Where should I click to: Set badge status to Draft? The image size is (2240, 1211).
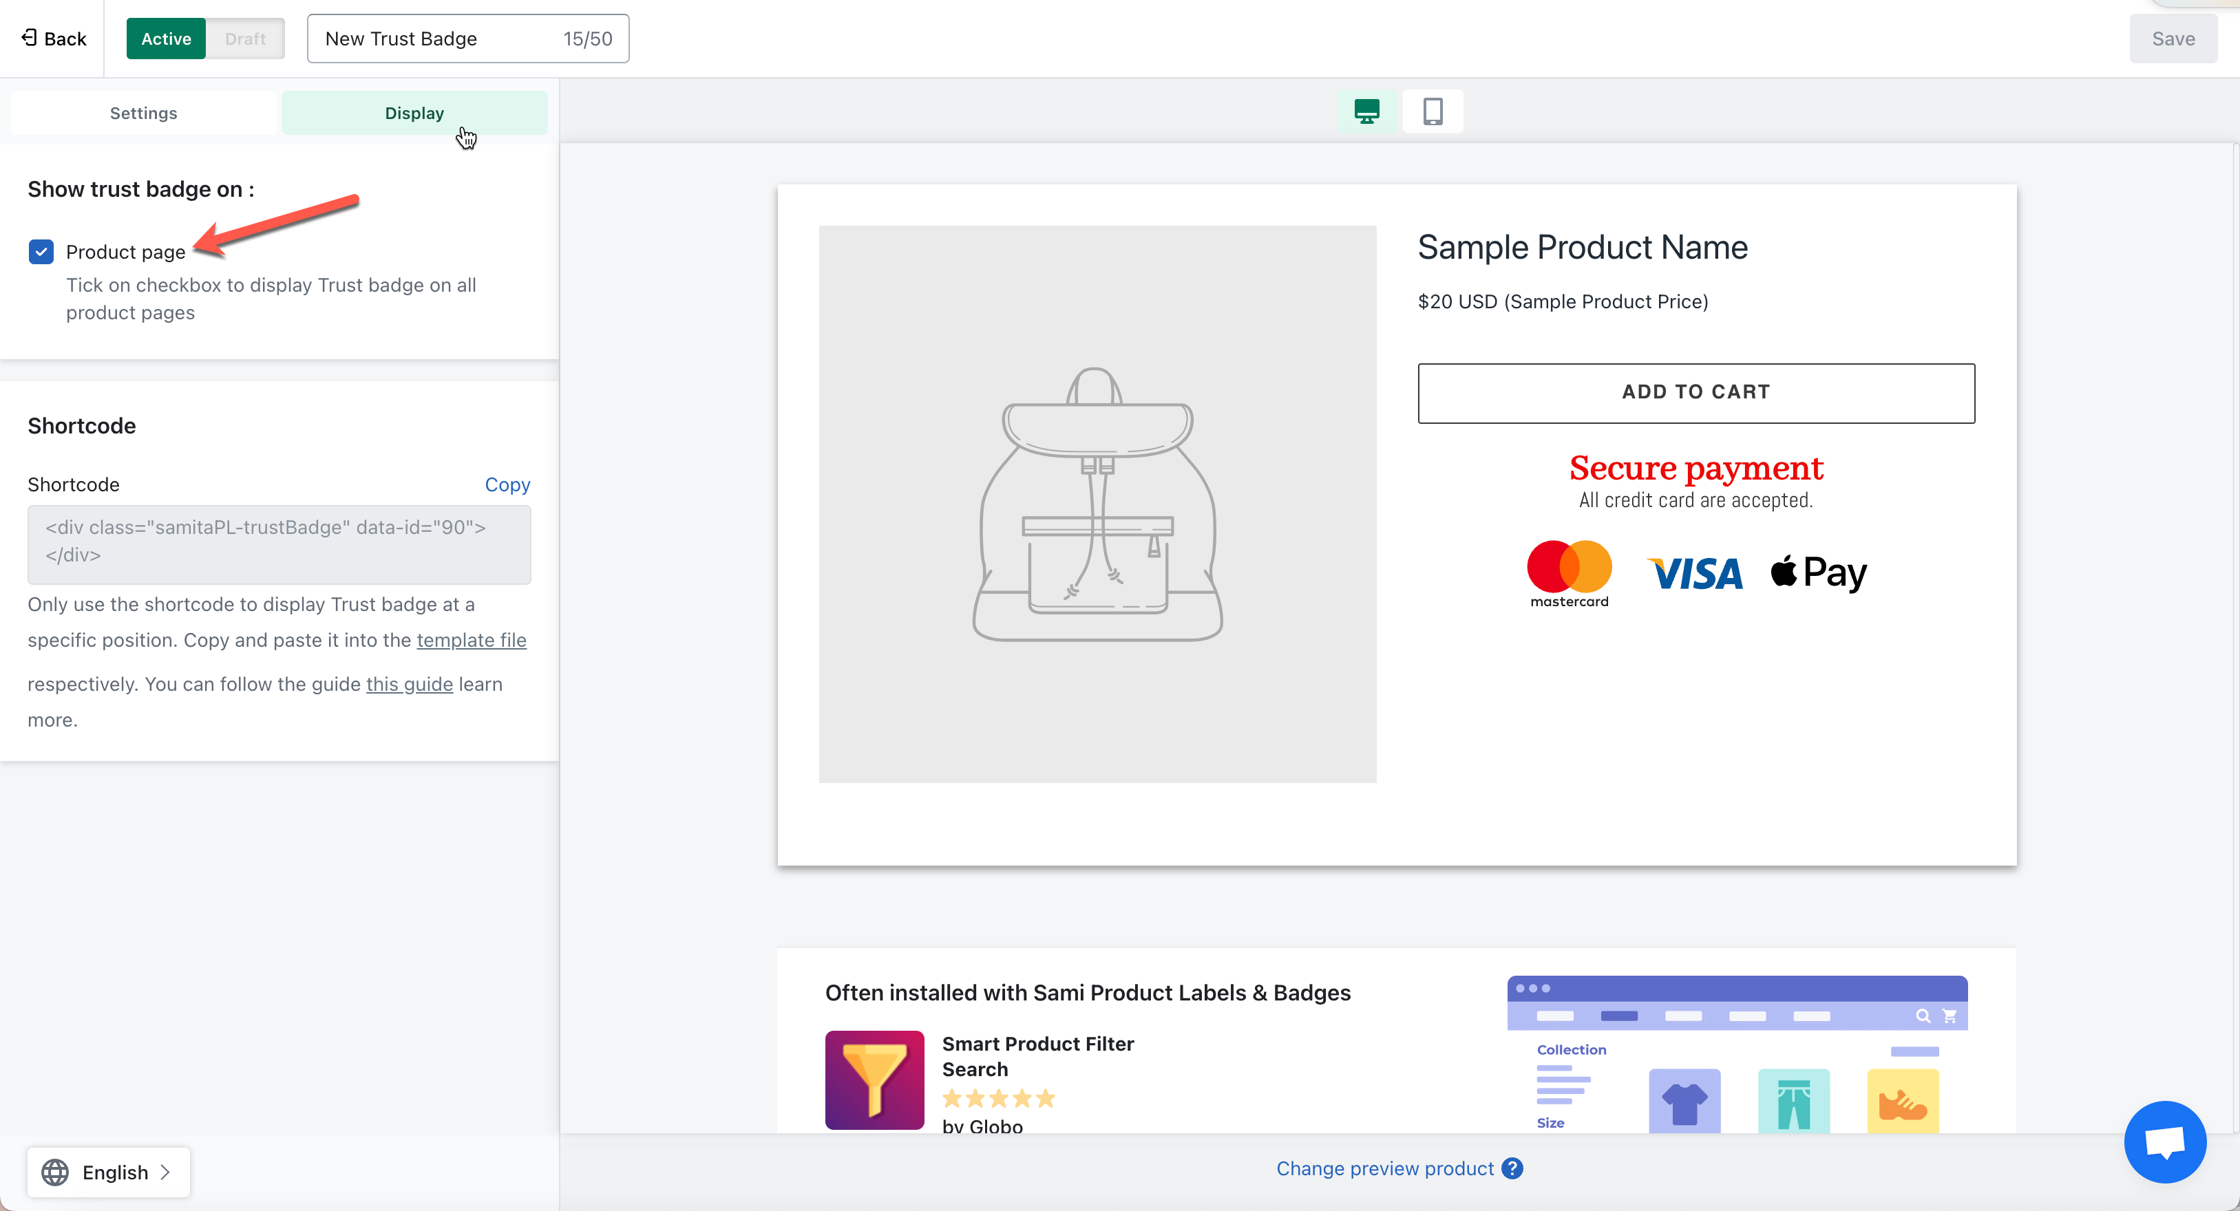click(x=245, y=39)
